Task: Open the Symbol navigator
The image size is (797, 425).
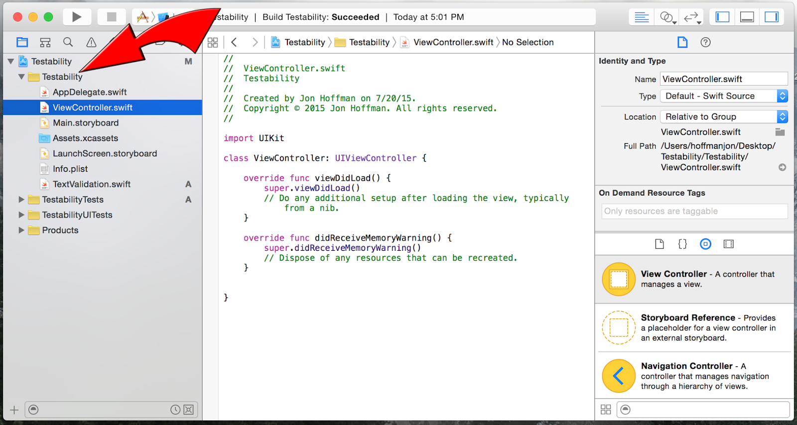Action: coord(45,42)
